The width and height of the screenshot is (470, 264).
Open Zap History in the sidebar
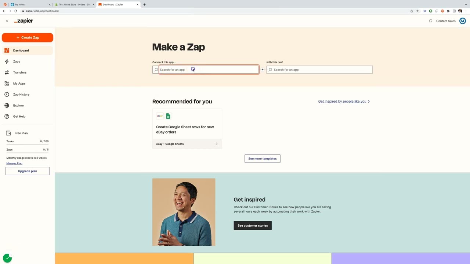pos(28,94)
